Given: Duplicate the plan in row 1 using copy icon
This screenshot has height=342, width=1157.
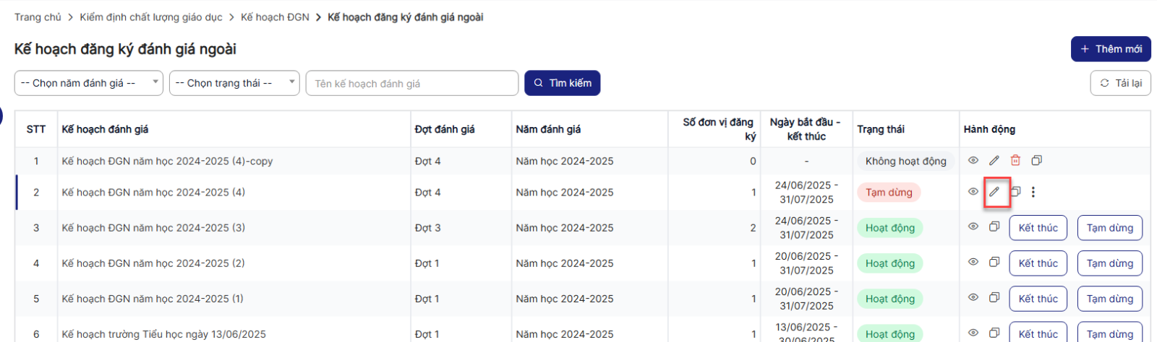Looking at the screenshot, I should click(x=1036, y=161).
